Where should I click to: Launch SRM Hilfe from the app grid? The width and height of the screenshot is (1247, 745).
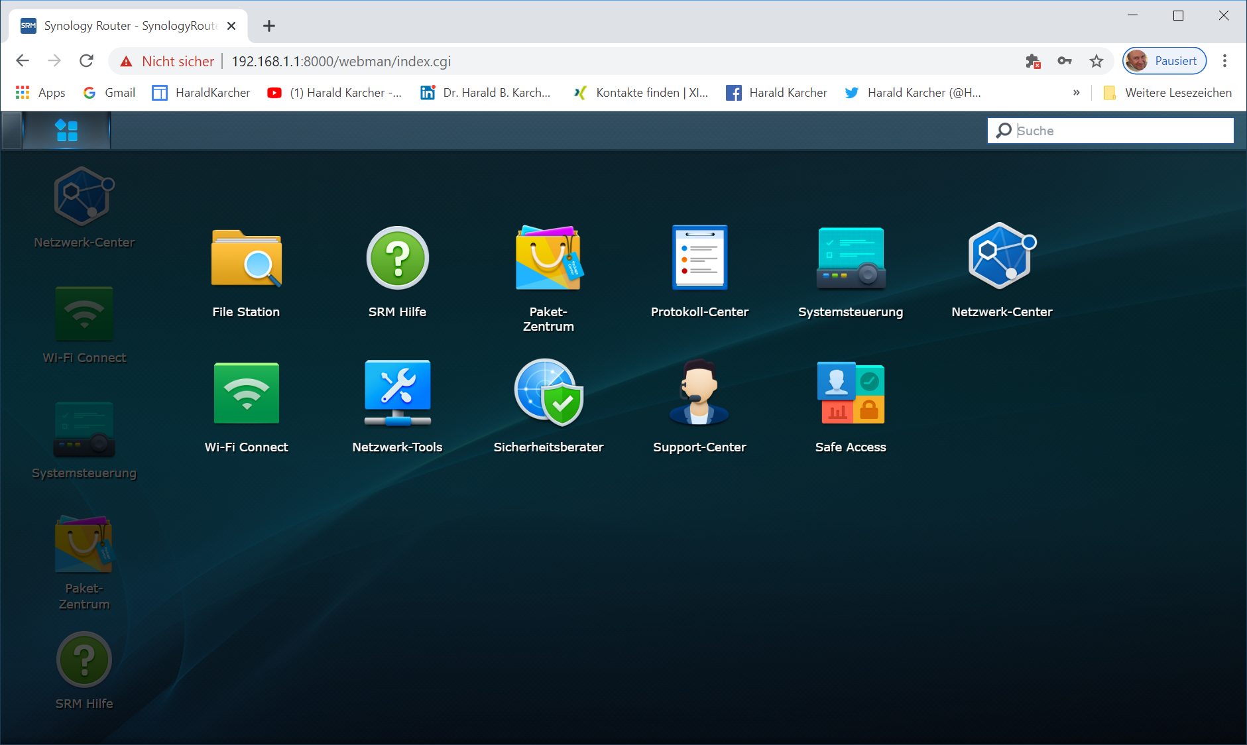point(397,259)
